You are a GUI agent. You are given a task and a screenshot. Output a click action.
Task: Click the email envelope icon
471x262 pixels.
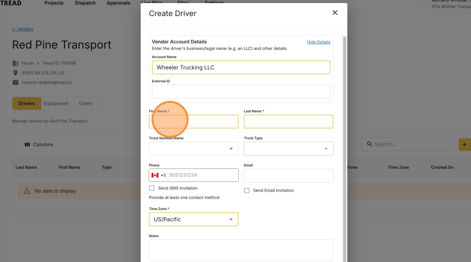pos(15,82)
